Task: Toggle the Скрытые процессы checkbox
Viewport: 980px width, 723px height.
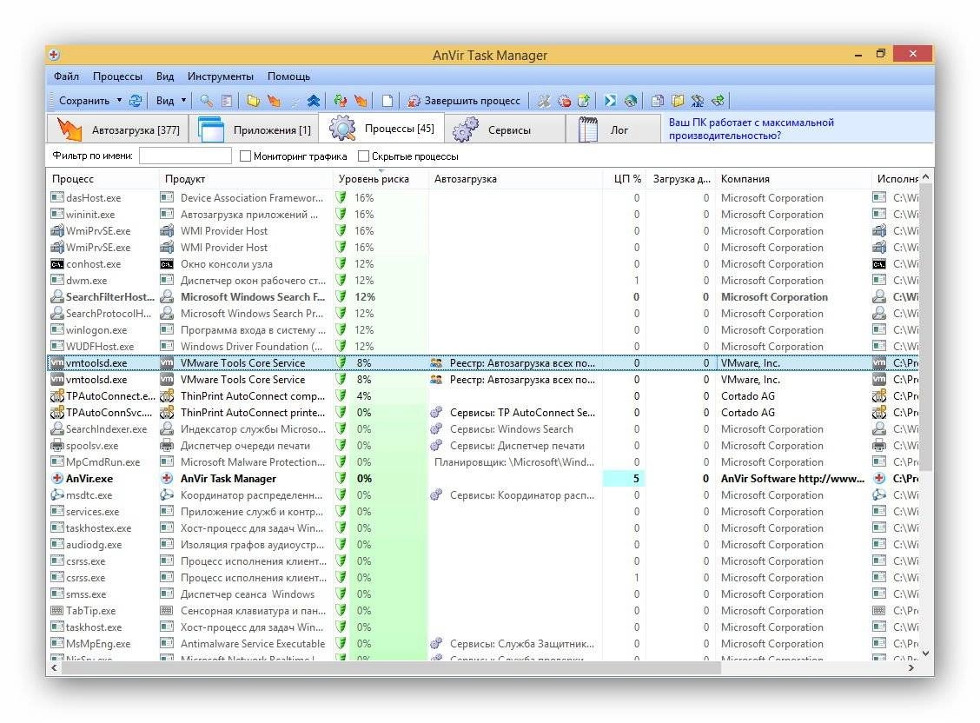Action: click(x=363, y=156)
